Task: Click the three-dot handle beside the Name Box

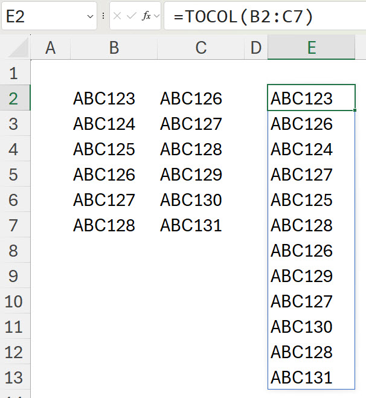Action: coord(103,16)
